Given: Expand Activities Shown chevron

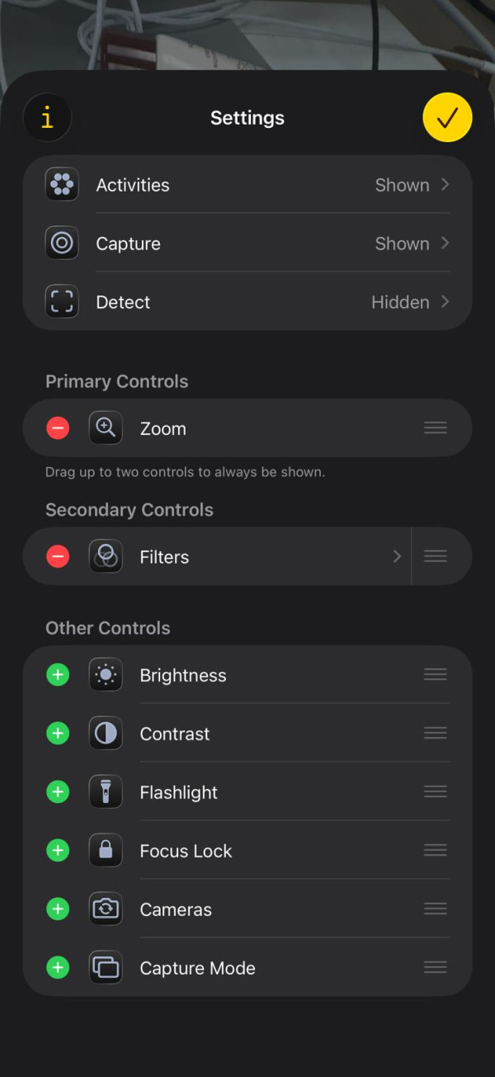Looking at the screenshot, I should [445, 185].
